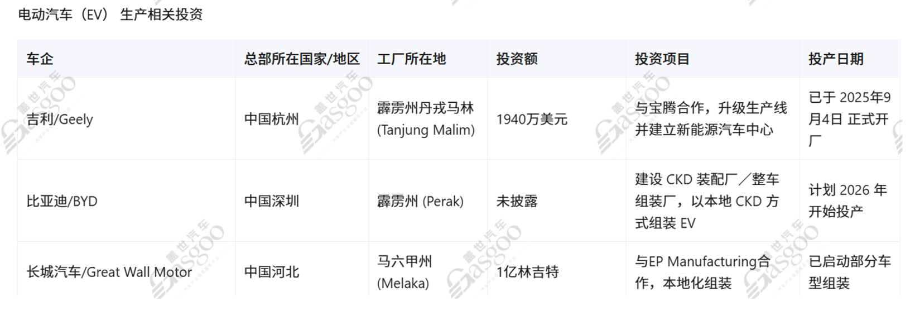Click the 中国杭州 headquarters cell
This screenshot has width=915, height=320.
pos(272,119)
